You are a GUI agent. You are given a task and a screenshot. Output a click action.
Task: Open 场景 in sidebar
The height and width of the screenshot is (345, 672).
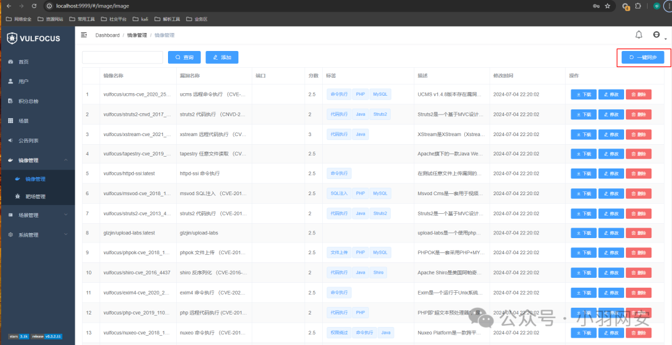point(24,121)
